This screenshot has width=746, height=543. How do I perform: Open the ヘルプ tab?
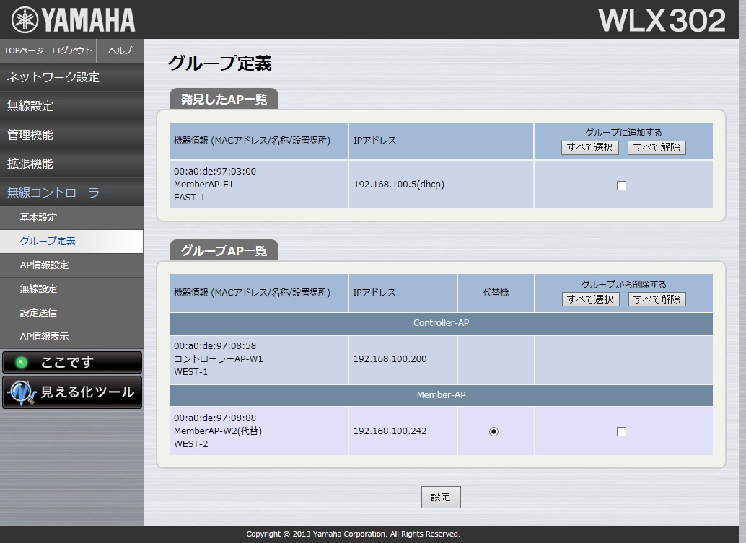pos(120,50)
